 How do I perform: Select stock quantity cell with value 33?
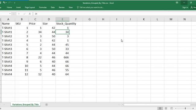[62, 49]
